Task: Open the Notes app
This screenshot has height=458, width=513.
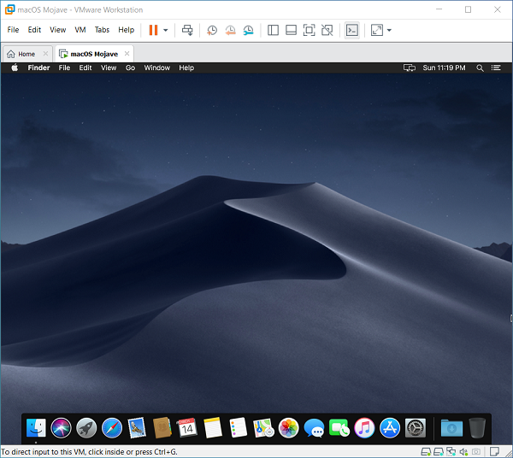Action: pyautogui.click(x=213, y=427)
